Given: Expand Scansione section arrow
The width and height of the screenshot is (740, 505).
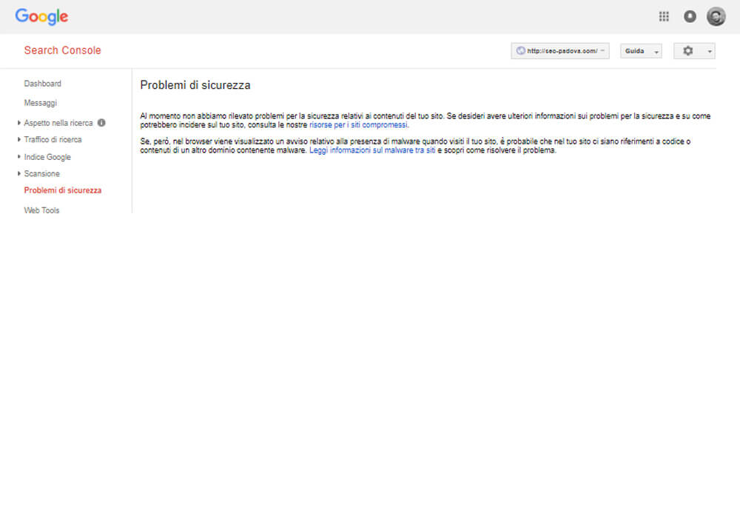Looking at the screenshot, I should coord(19,173).
